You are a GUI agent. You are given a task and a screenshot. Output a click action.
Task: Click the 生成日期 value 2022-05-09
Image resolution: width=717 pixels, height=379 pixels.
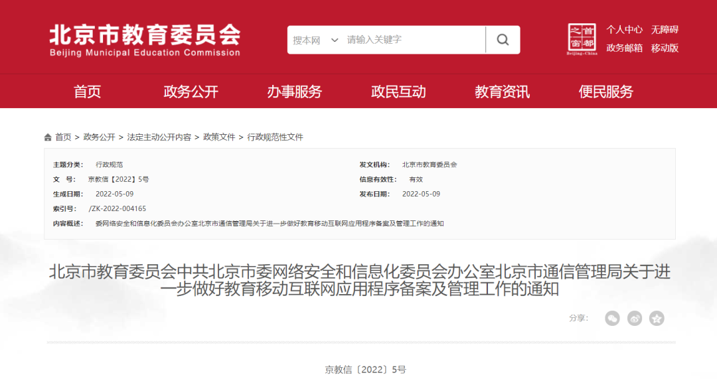click(114, 194)
